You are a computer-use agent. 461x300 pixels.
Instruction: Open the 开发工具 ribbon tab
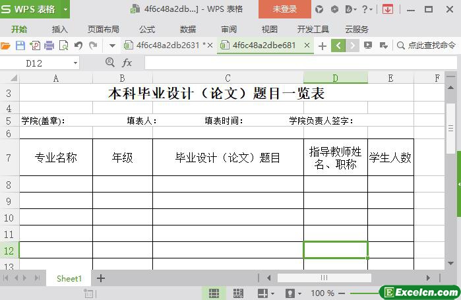click(x=313, y=30)
